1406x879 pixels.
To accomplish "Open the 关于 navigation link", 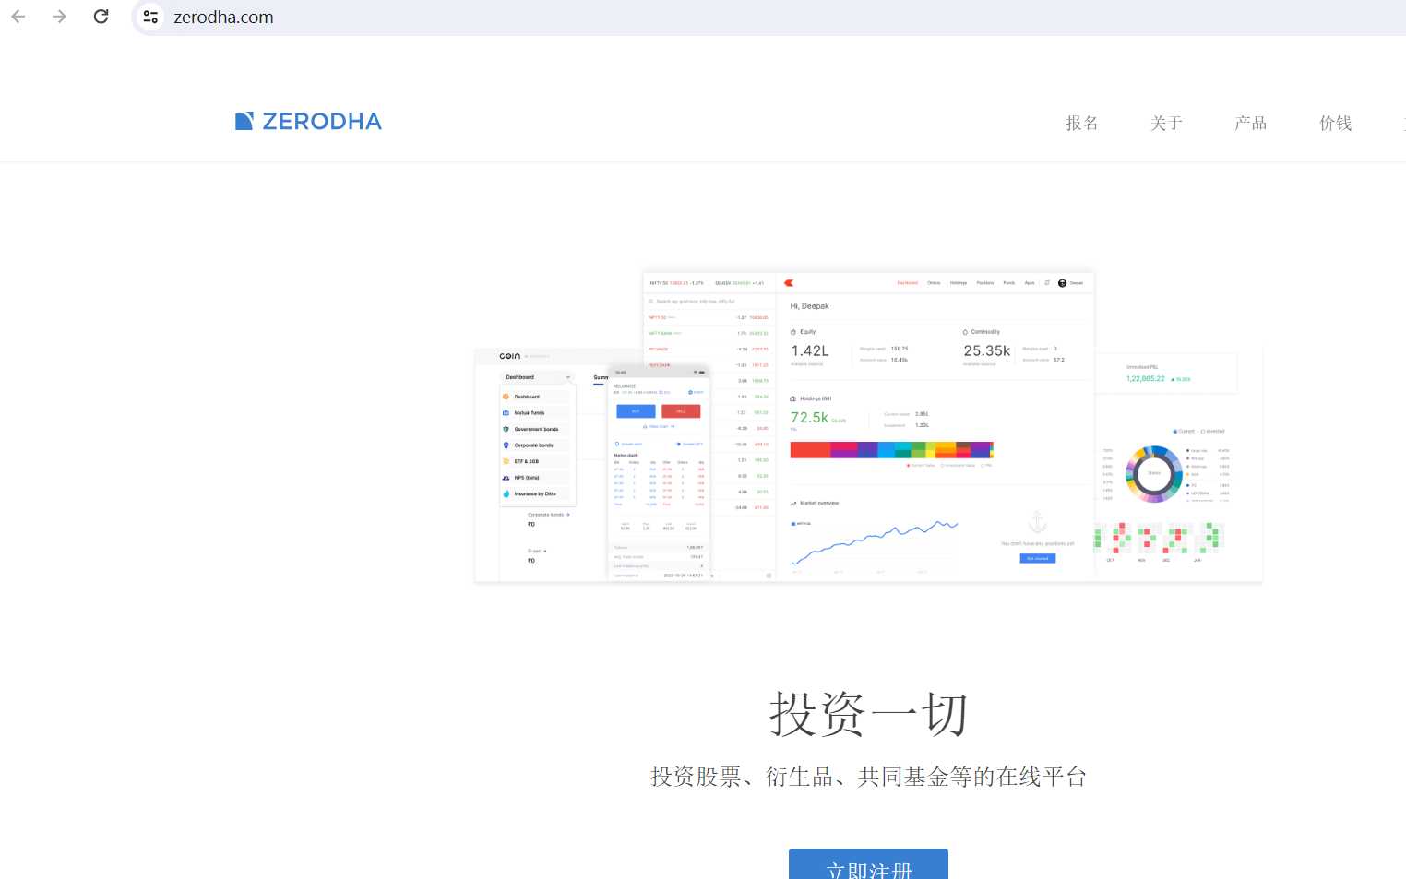I will 1166,123.
